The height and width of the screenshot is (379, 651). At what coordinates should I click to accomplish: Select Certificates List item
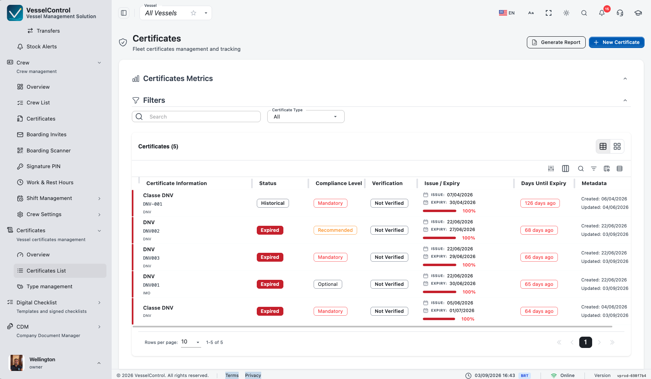click(x=60, y=271)
